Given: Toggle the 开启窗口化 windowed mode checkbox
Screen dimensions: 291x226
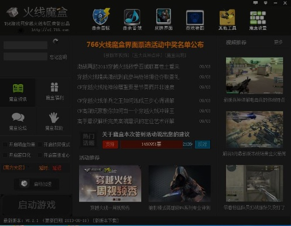Looking at the screenshot, I should click(x=5, y=155).
